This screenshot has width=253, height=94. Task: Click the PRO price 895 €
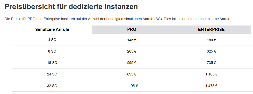click(x=132, y=74)
